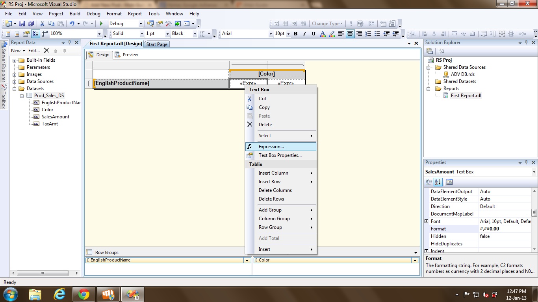The height and width of the screenshot is (302, 538).
Task: Click the Start Debugging green arrow
Action: (101, 24)
